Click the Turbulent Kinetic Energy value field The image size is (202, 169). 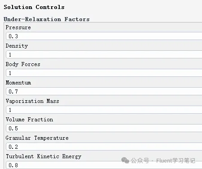pos(104,165)
